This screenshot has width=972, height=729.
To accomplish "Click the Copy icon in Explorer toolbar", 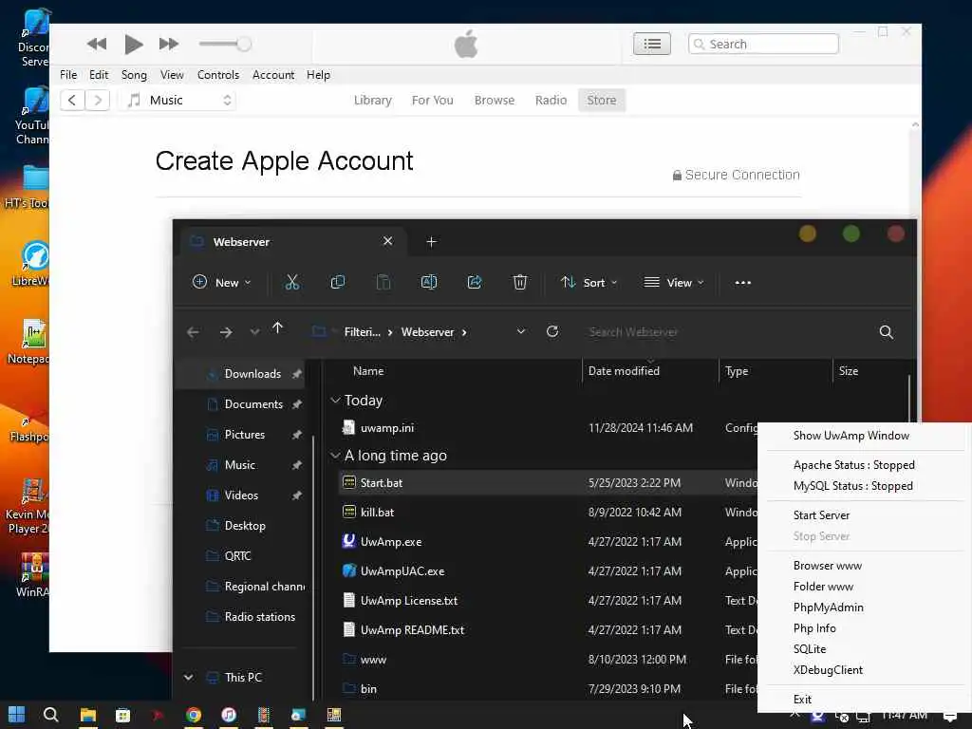I will click(337, 282).
